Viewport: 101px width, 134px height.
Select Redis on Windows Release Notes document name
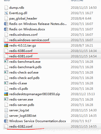(x=38, y=24)
